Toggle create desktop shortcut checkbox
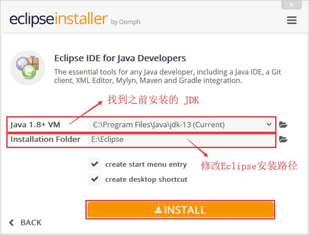Image resolution: width=309 pixels, height=235 pixels. pyautogui.click(x=95, y=179)
